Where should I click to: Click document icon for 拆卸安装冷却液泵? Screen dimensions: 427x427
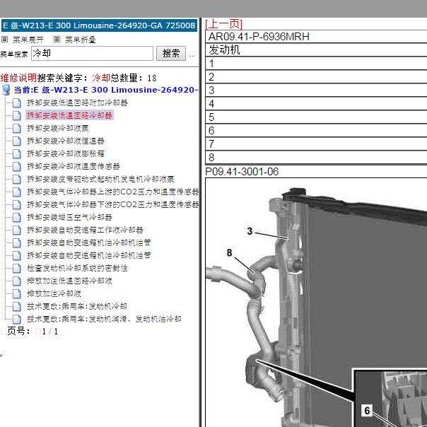(17, 128)
